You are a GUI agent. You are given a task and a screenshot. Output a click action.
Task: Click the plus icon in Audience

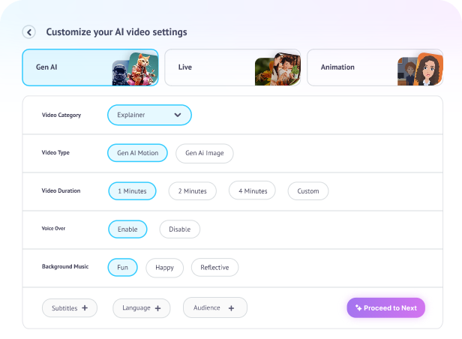pos(231,308)
